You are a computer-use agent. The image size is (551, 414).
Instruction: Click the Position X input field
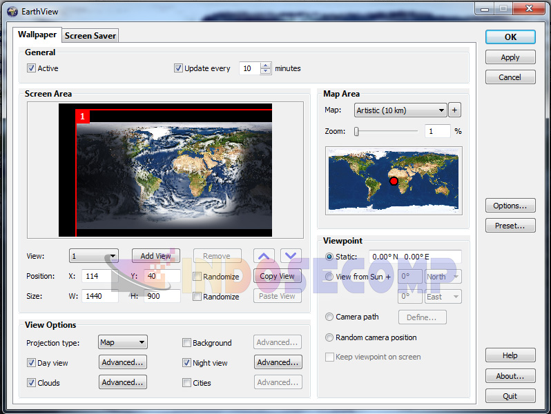100,277
